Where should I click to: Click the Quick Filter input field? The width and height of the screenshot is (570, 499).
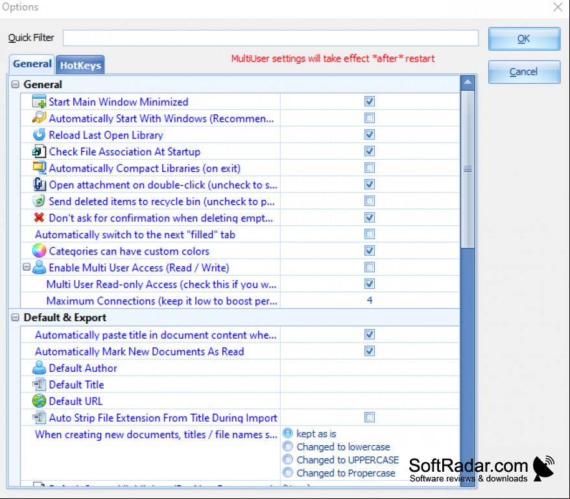[x=270, y=38]
